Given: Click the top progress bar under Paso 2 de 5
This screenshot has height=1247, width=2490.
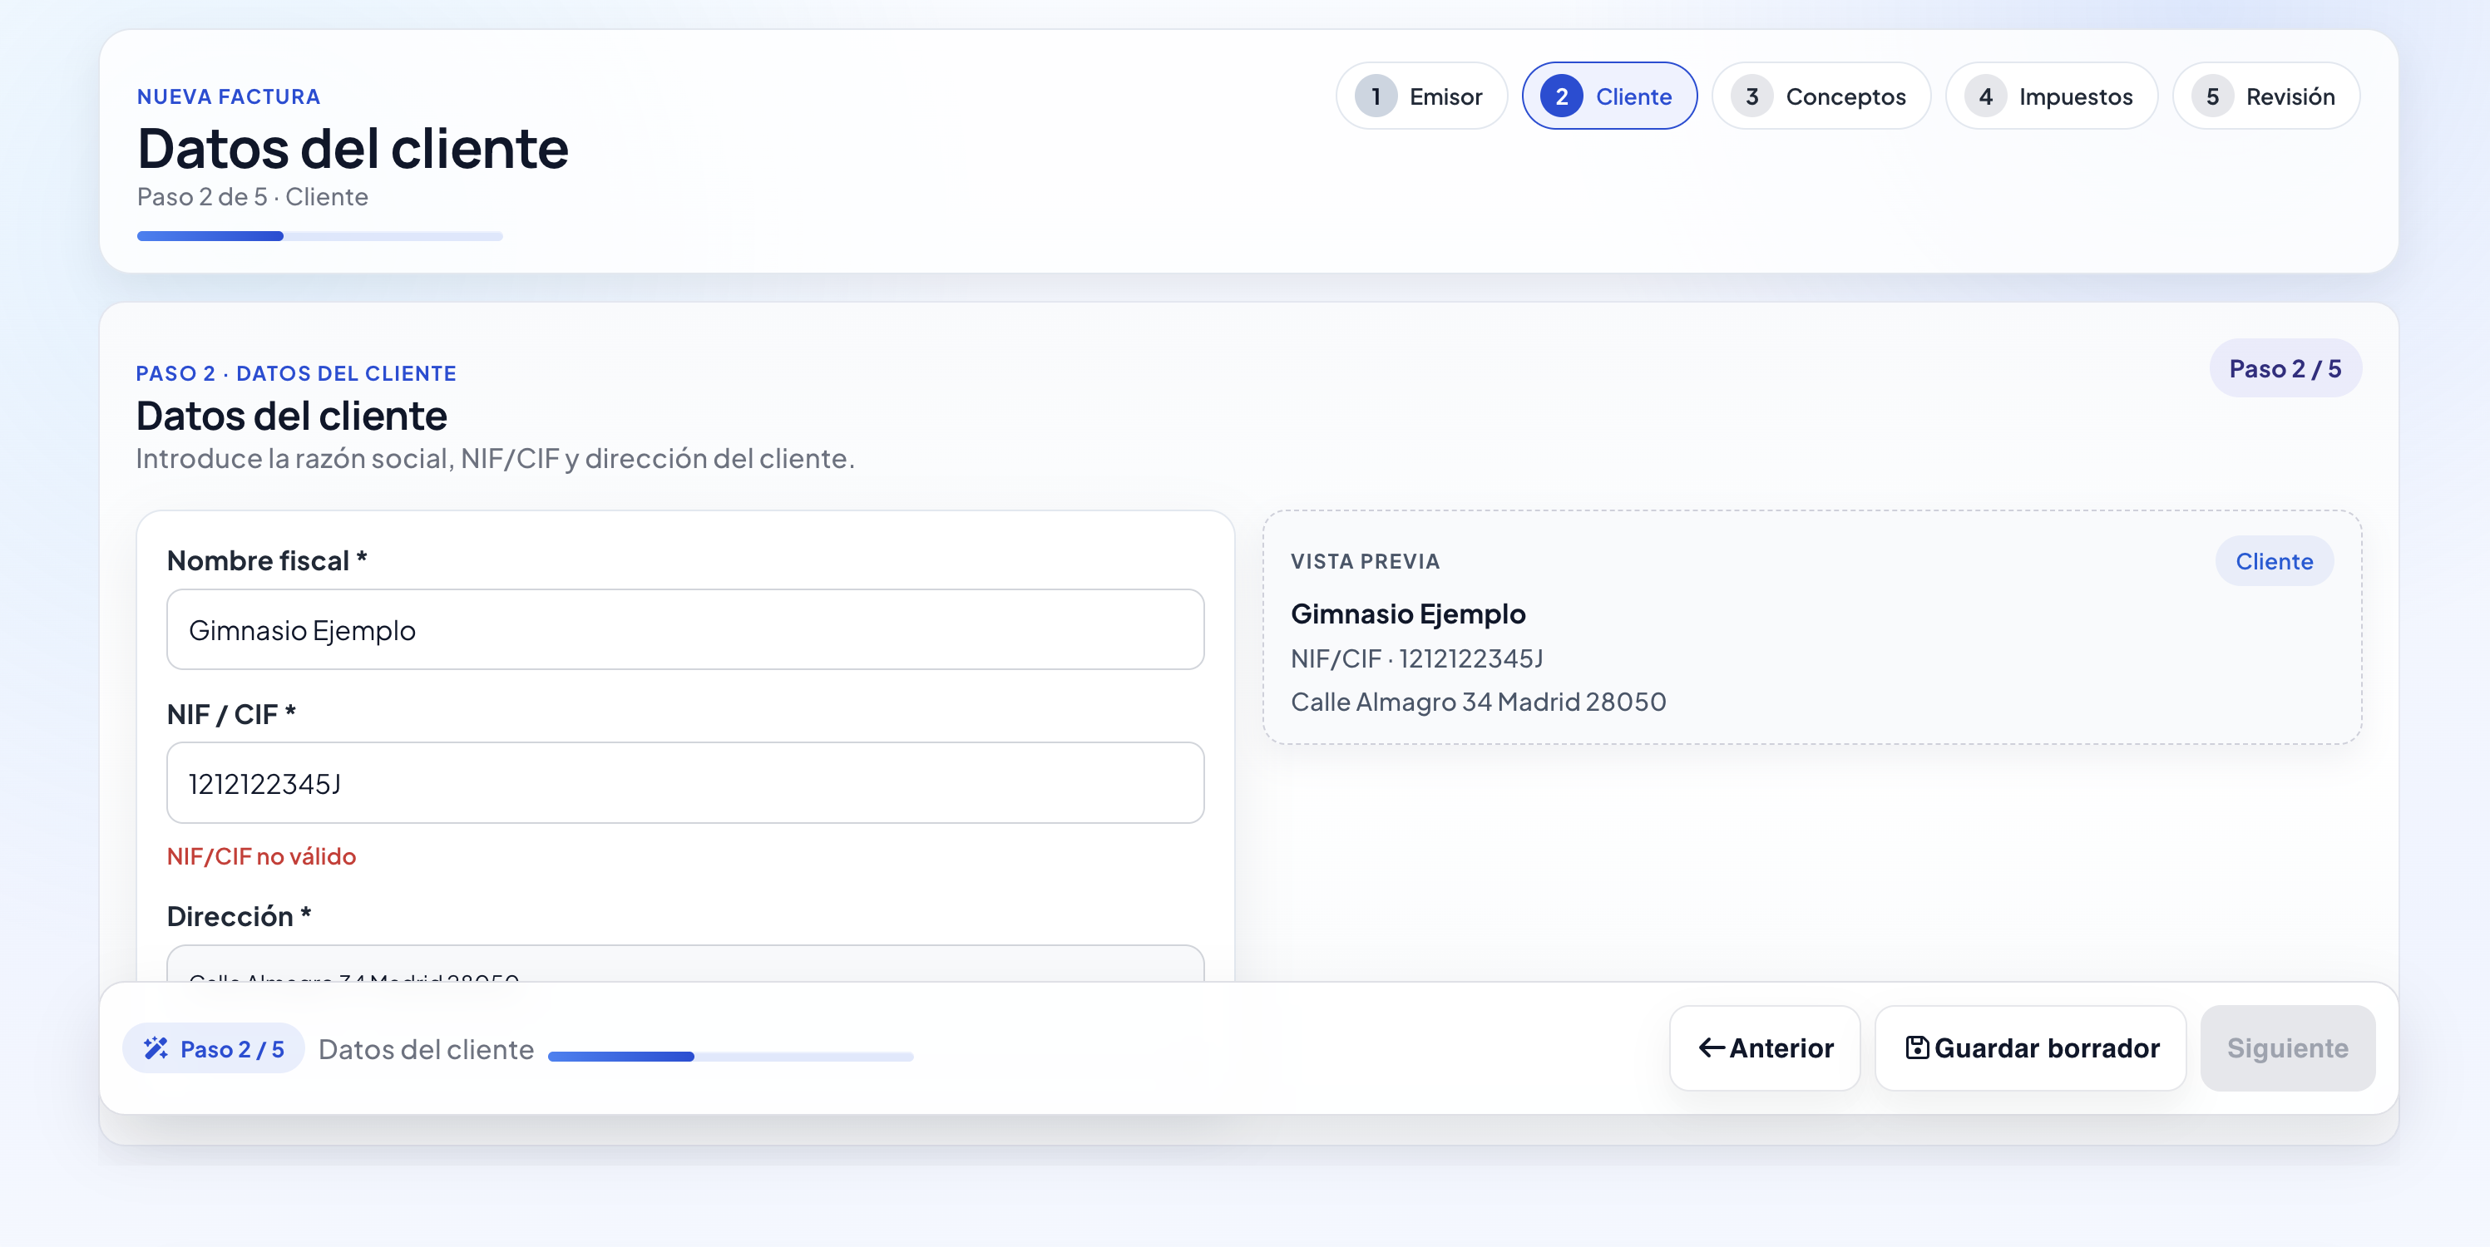Looking at the screenshot, I should click(319, 236).
